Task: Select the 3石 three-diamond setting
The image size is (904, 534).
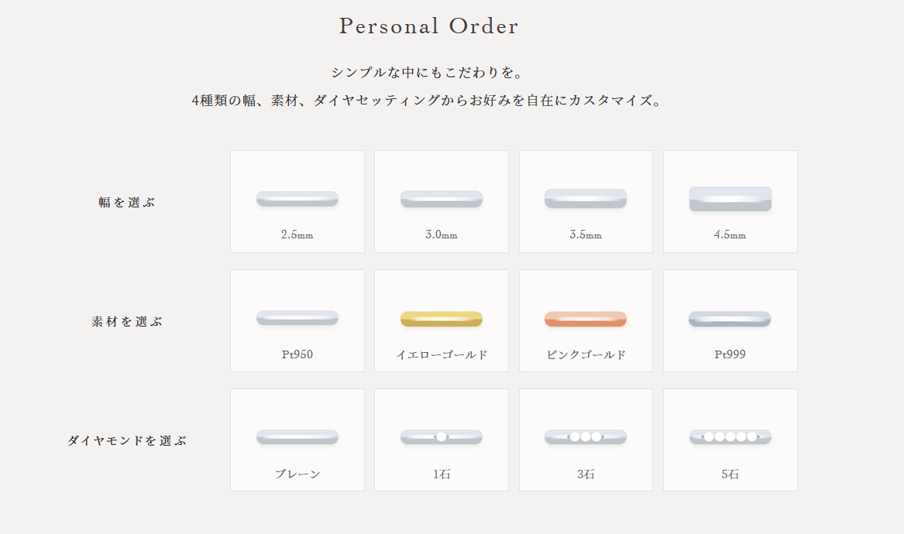Action: click(x=586, y=440)
